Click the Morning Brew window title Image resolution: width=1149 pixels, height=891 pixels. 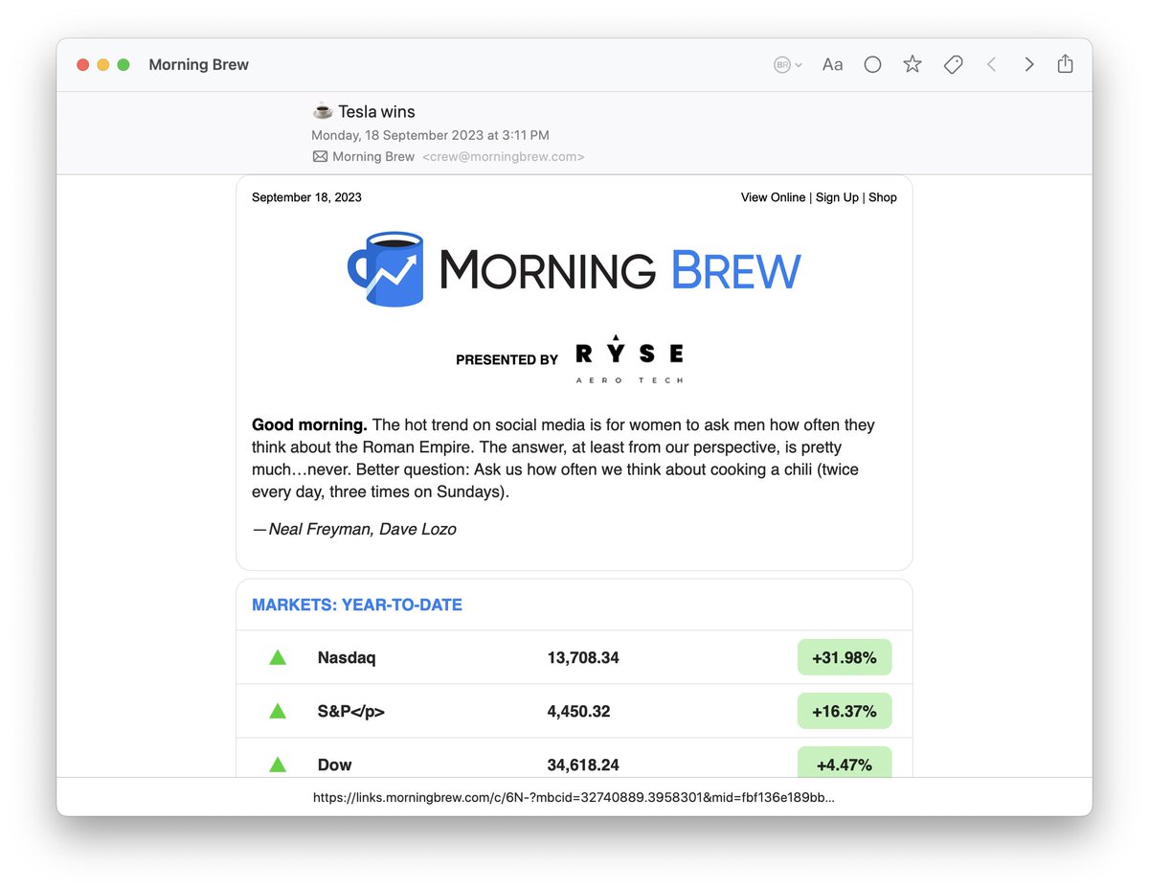tap(199, 64)
